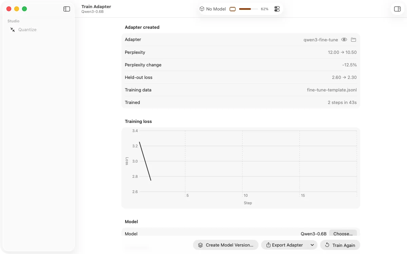The height and width of the screenshot is (254, 407).
Task: Click the Choose model button
Action: point(343,234)
